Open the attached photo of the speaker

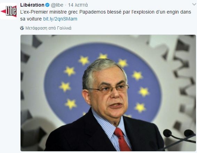tap(108, 93)
